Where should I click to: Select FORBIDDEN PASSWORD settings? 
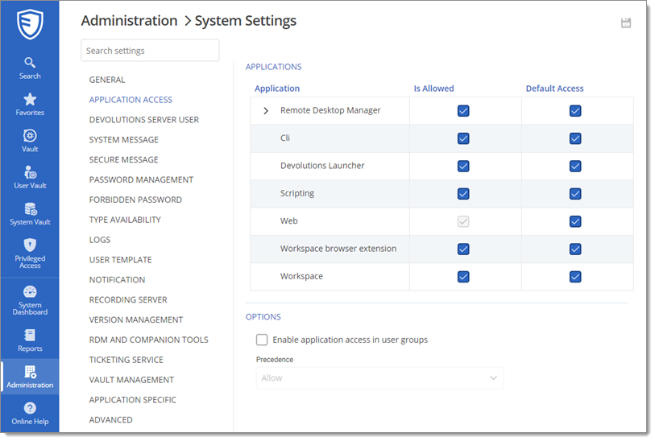135,200
